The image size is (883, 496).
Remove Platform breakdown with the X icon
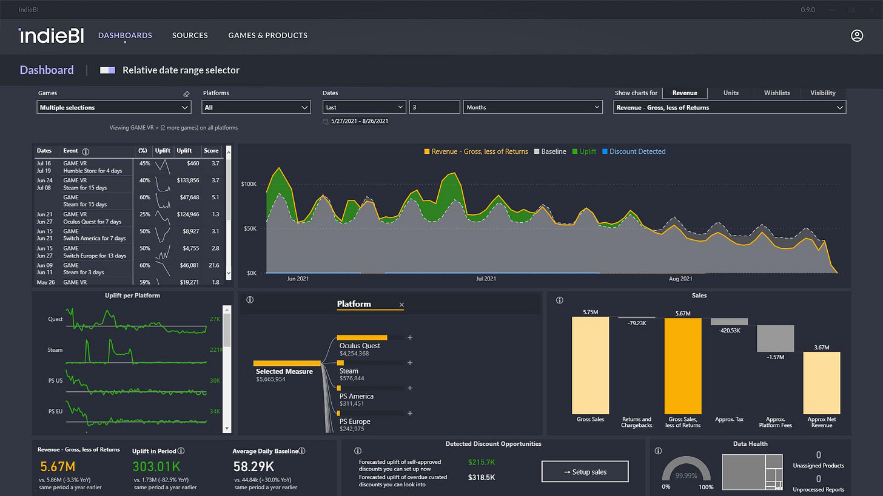(x=401, y=305)
